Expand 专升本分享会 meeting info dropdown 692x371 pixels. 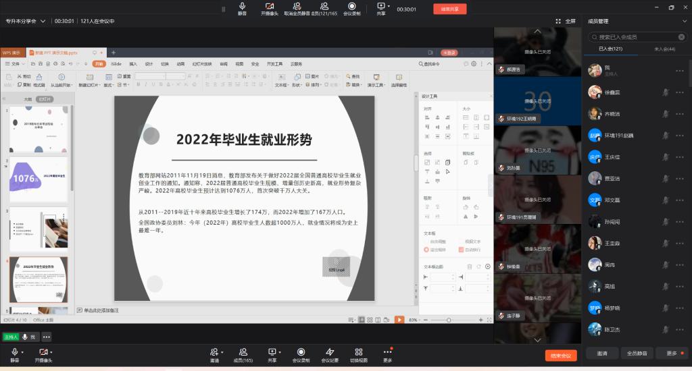click(x=43, y=21)
